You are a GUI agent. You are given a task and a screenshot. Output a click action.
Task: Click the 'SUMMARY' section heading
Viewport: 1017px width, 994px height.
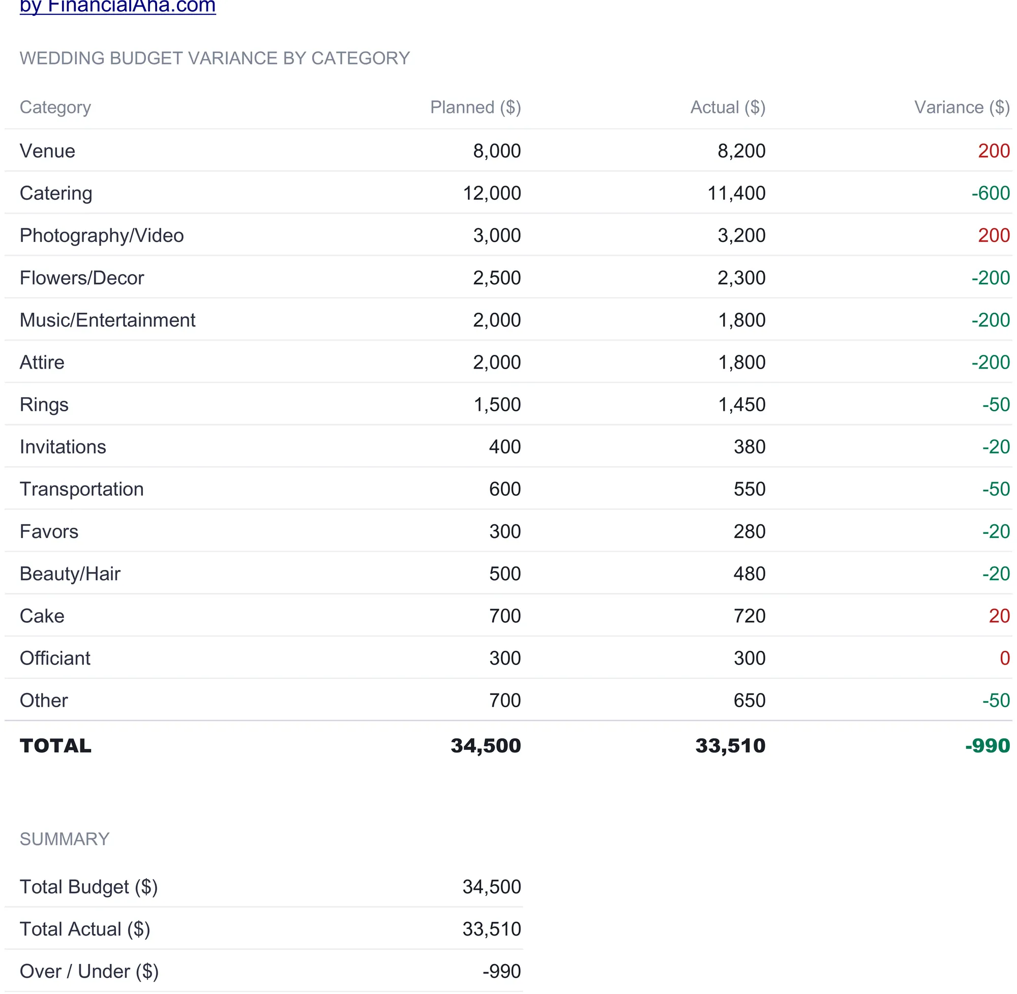pos(65,839)
